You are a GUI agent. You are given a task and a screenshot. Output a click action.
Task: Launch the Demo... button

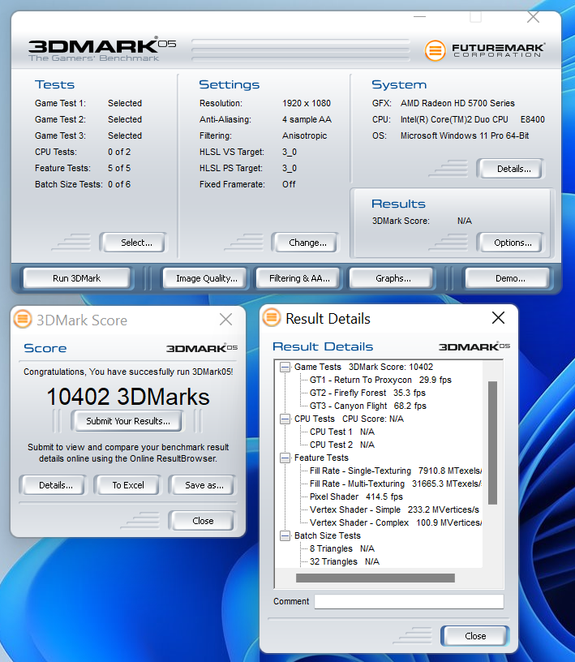coord(508,278)
